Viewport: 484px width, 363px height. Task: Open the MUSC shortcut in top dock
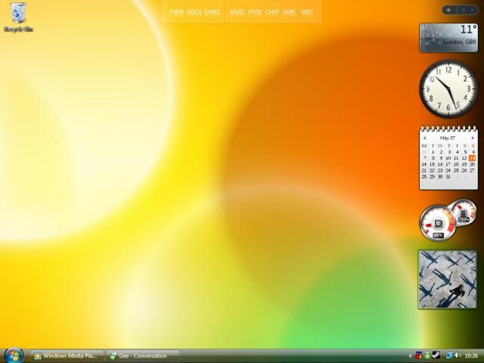237,12
